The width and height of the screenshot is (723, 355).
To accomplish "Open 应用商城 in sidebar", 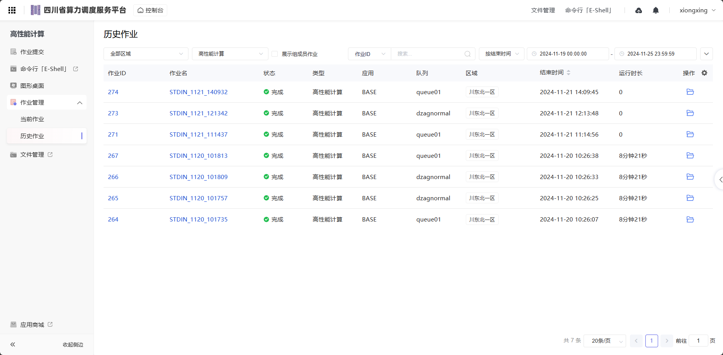I will pos(32,325).
